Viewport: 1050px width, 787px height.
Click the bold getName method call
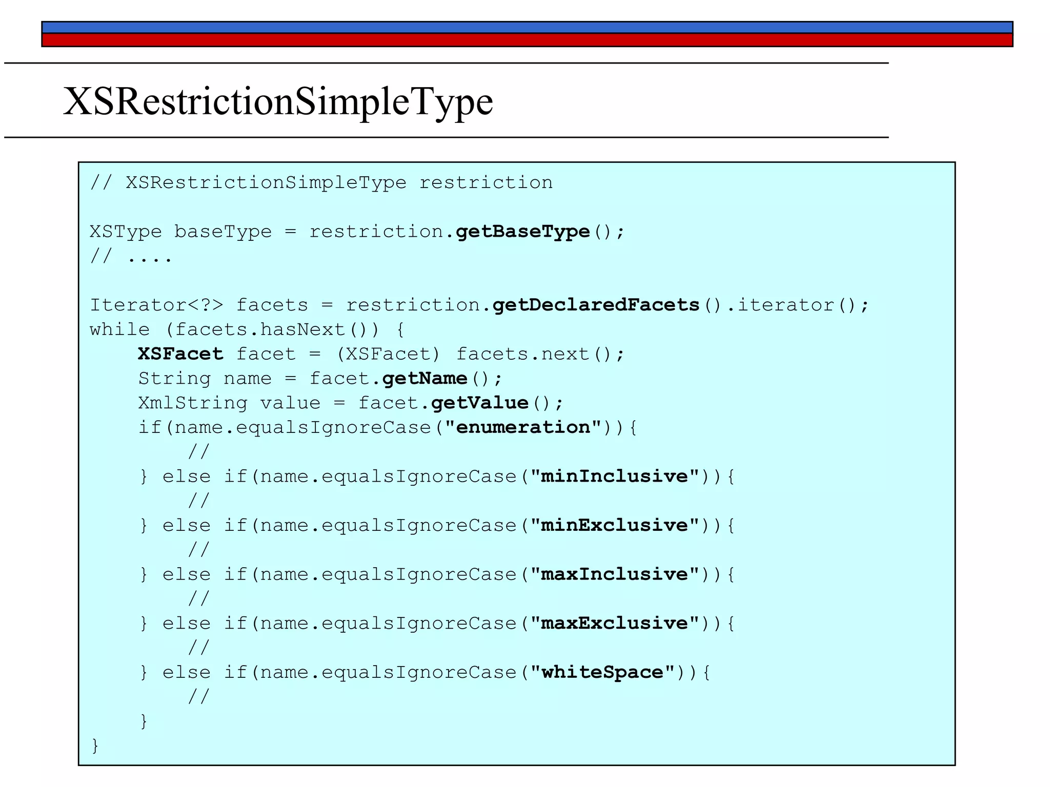tap(425, 379)
